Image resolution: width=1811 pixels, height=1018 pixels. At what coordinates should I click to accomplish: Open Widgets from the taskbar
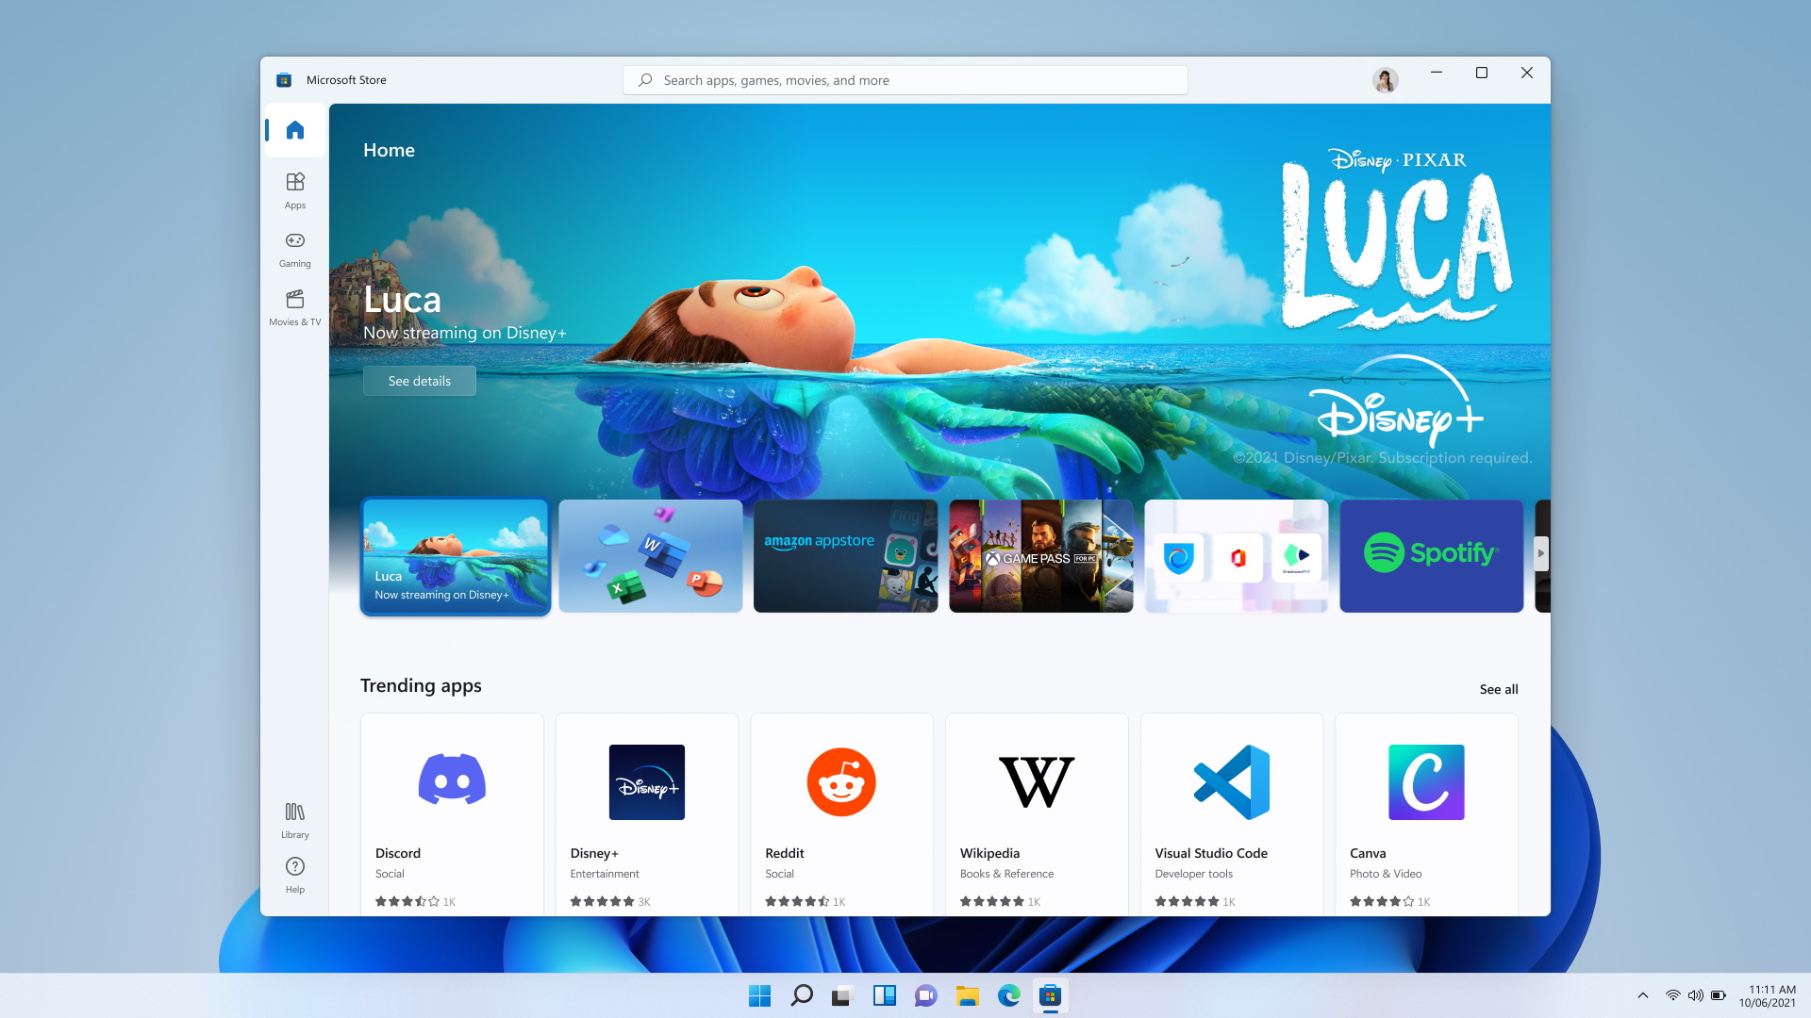pyautogui.click(x=884, y=995)
